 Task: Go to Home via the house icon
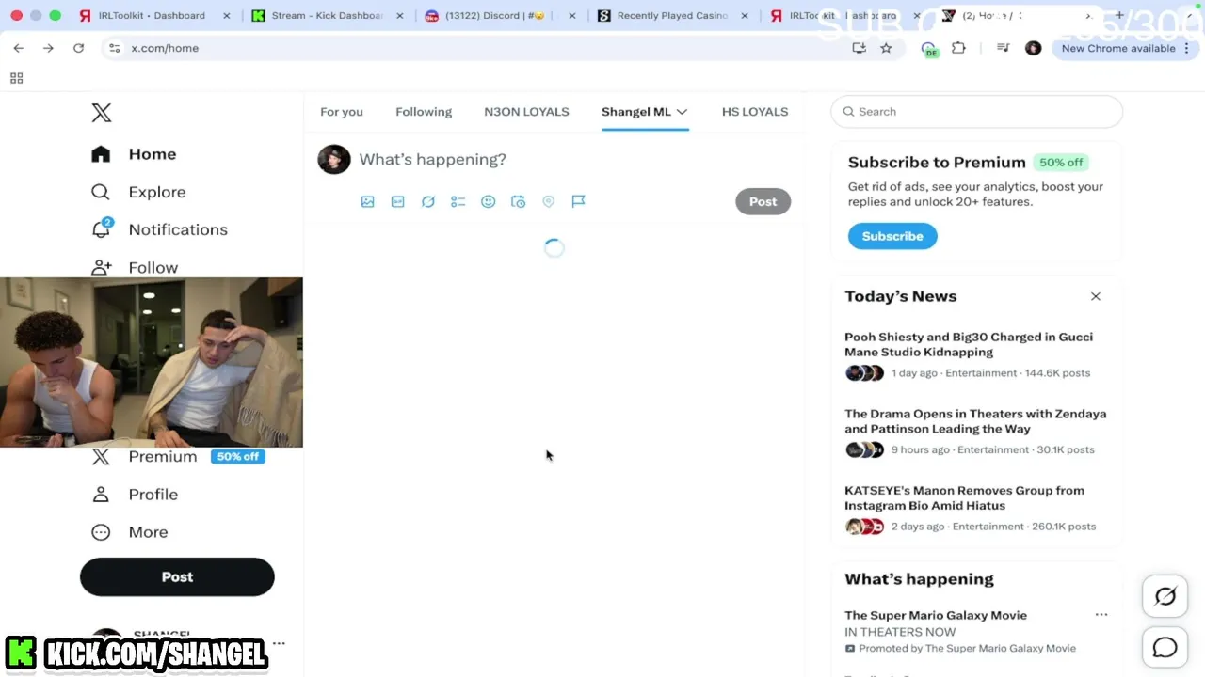(x=101, y=154)
